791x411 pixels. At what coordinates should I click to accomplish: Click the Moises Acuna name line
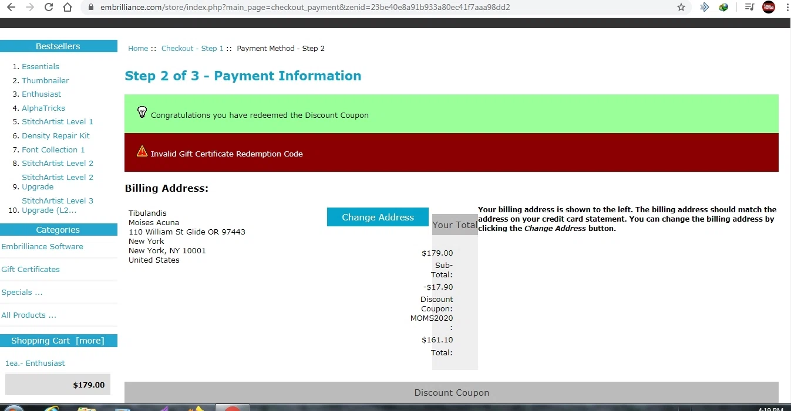[x=154, y=223]
